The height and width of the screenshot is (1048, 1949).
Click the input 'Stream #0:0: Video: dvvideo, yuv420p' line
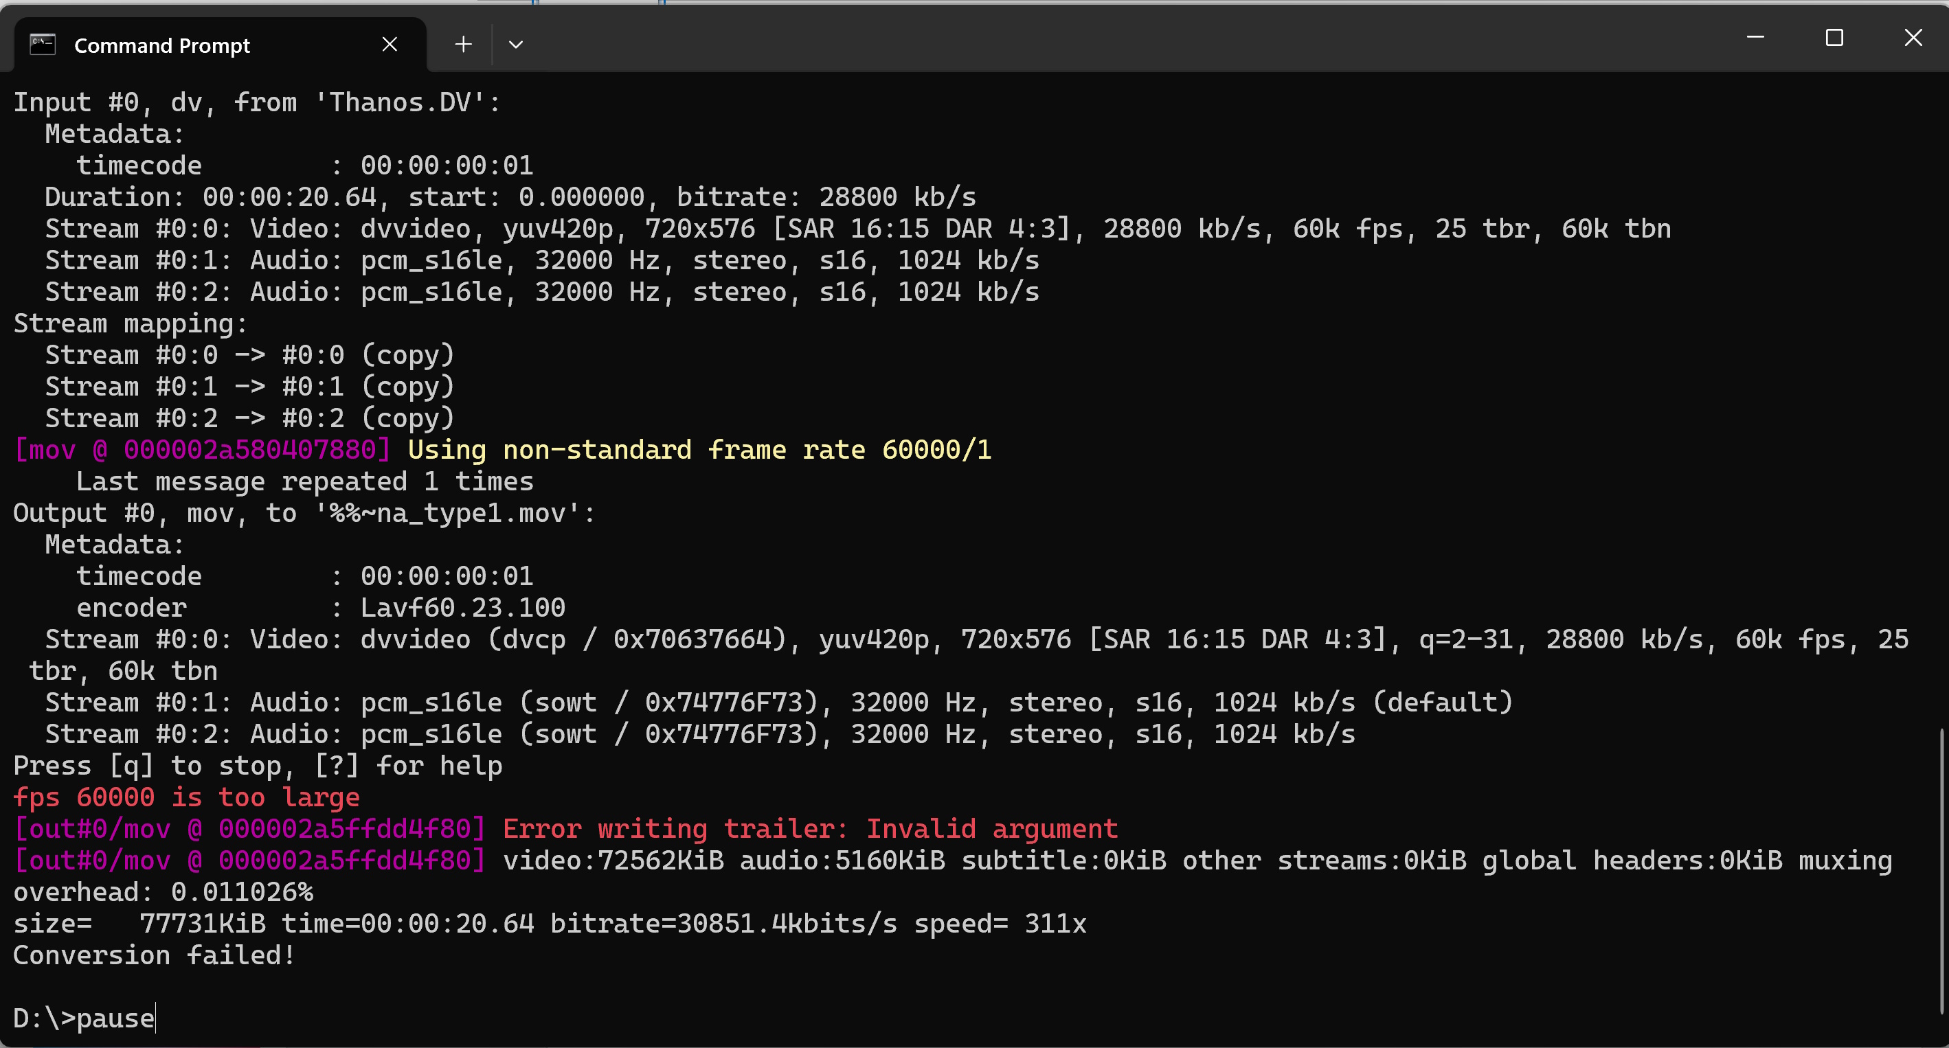point(858,229)
